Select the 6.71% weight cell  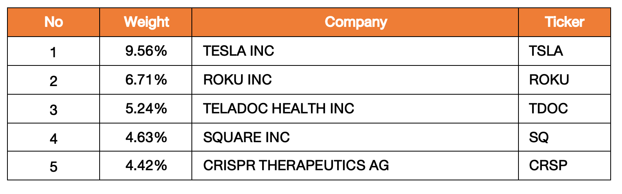[146, 80]
